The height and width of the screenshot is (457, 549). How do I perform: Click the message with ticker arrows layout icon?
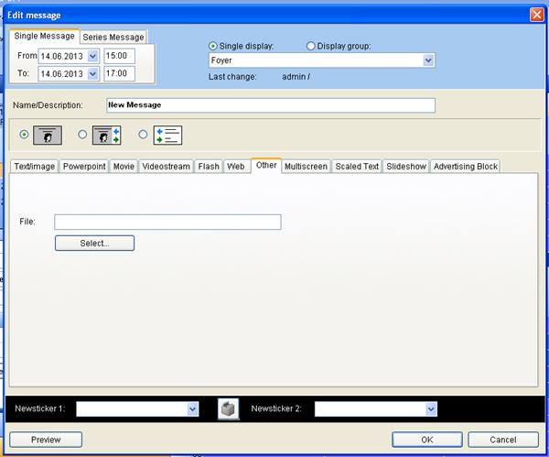pyautogui.click(x=107, y=135)
